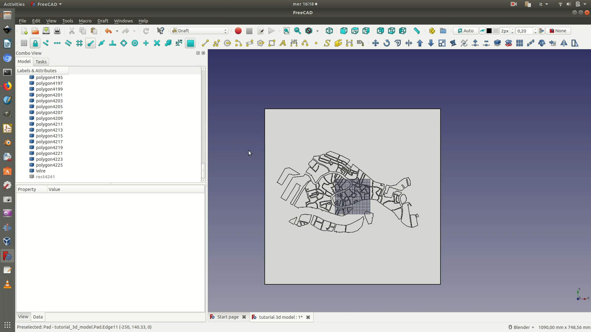This screenshot has height=332, width=591.
Task: Switch to isometric view icon
Action: click(329, 31)
